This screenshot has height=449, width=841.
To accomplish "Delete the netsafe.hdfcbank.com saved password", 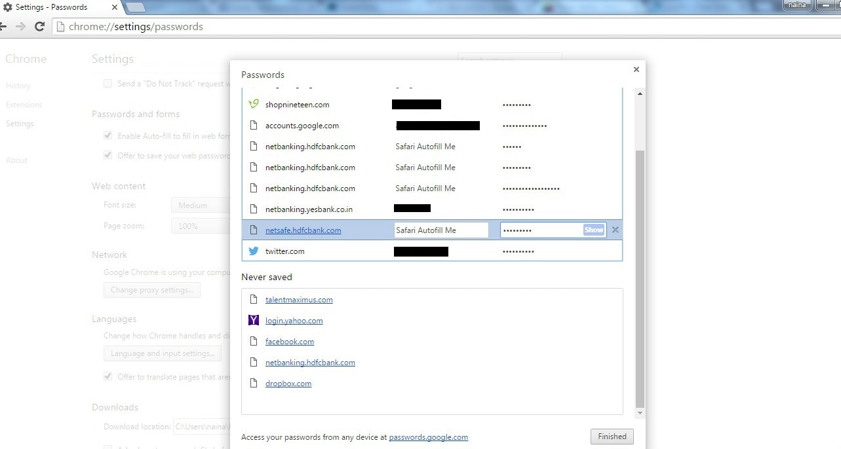I will [615, 230].
